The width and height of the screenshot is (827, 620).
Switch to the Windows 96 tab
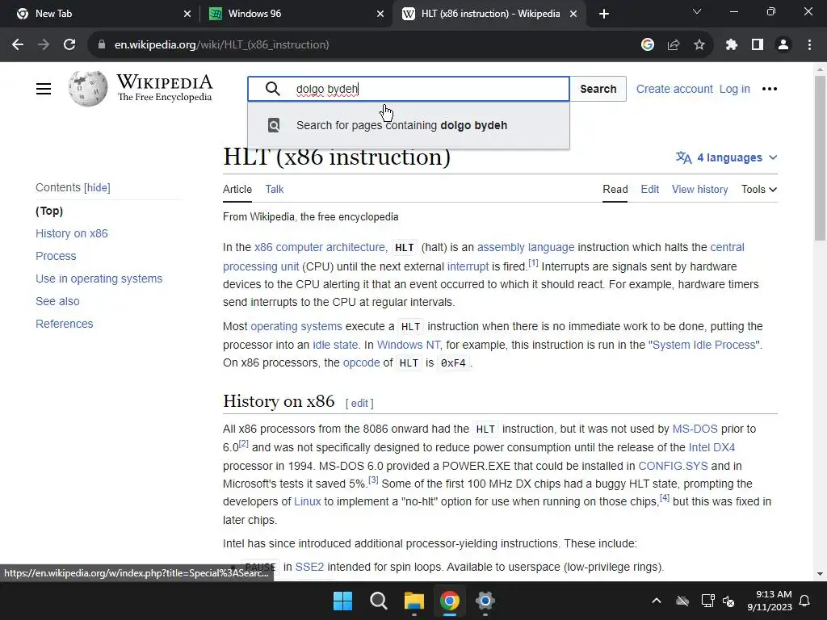pyautogui.click(x=297, y=14)
